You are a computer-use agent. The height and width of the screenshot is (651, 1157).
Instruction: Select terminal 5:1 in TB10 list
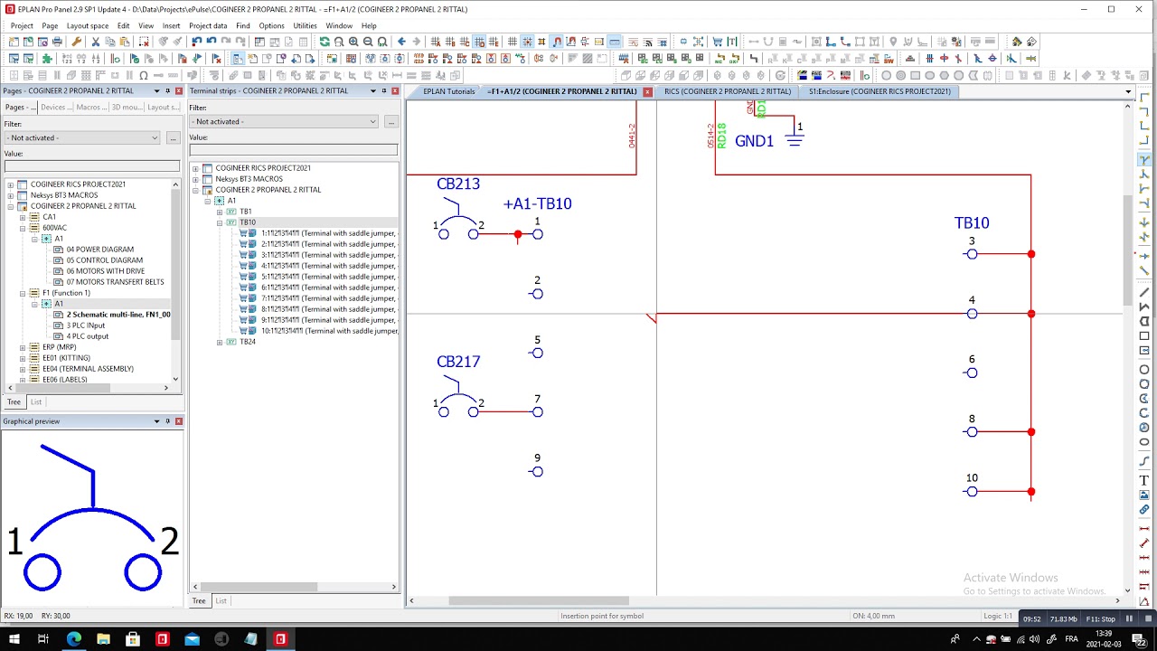pyautogui.click(x=328, y=277)
